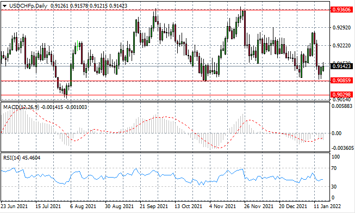Click the 21 Sep 2021 date label
The height and width of the screenshot is (213, 355).
pos(154,206)
